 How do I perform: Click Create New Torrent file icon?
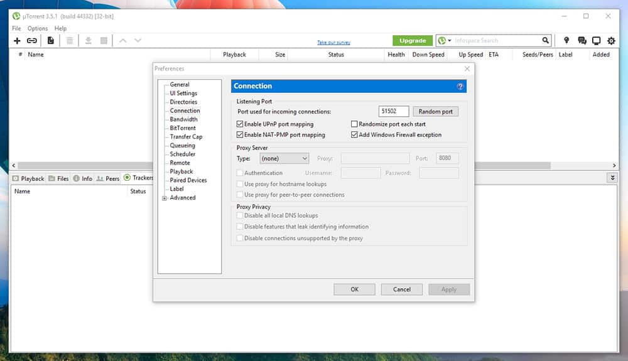[x=50, y=40]
